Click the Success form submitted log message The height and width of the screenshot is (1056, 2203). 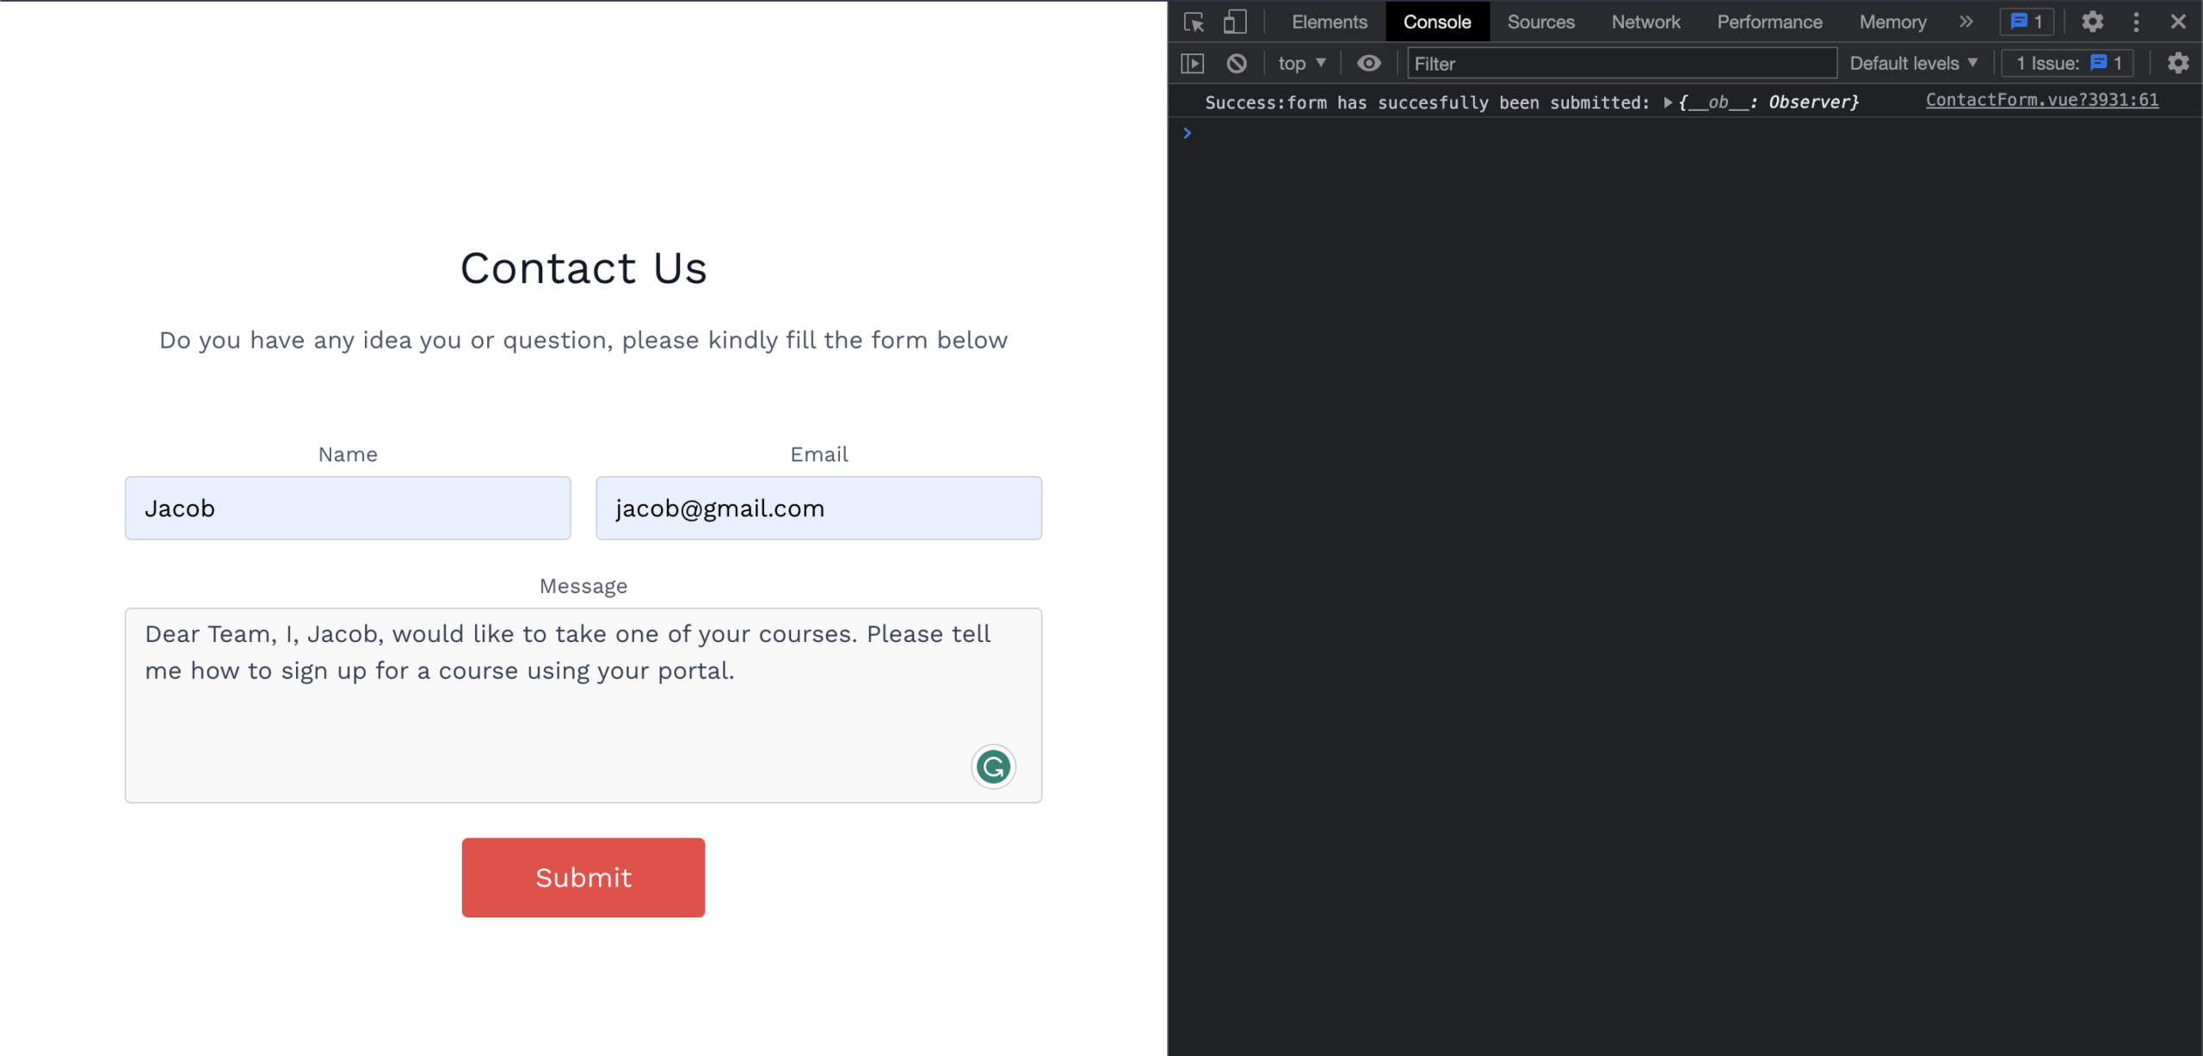1427,102
